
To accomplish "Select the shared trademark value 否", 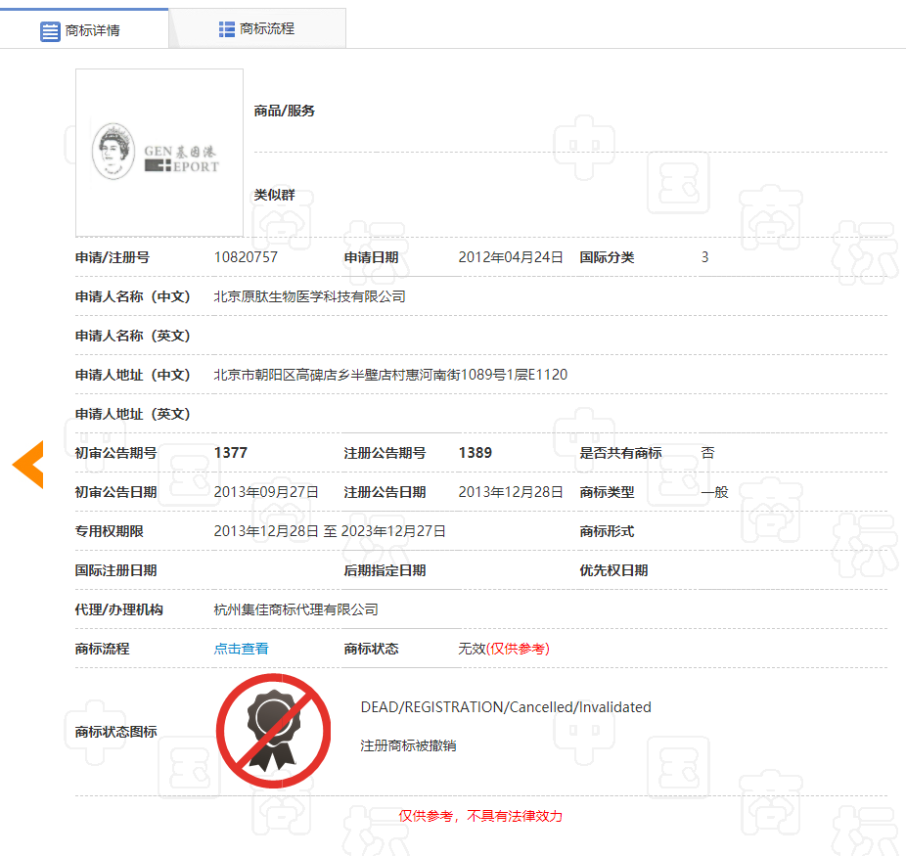I will coord(707,453).
